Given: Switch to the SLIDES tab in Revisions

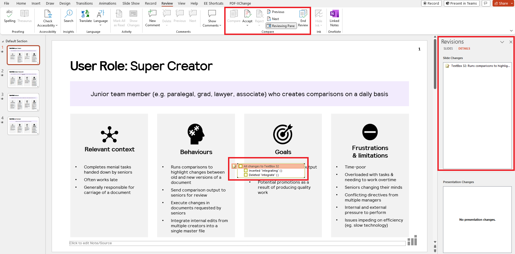Looking at the screenshot, I should point(448,48).
